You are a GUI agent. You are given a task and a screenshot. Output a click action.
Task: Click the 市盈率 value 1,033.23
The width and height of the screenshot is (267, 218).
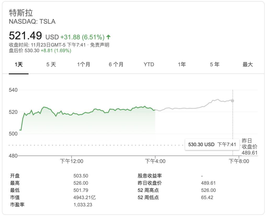coord(83,205)
